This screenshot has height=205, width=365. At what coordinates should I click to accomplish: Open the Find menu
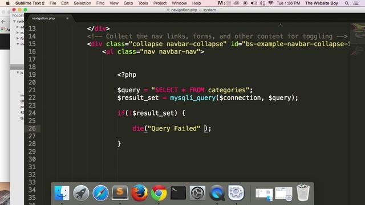pyautogui.click(x=100, y=3)
